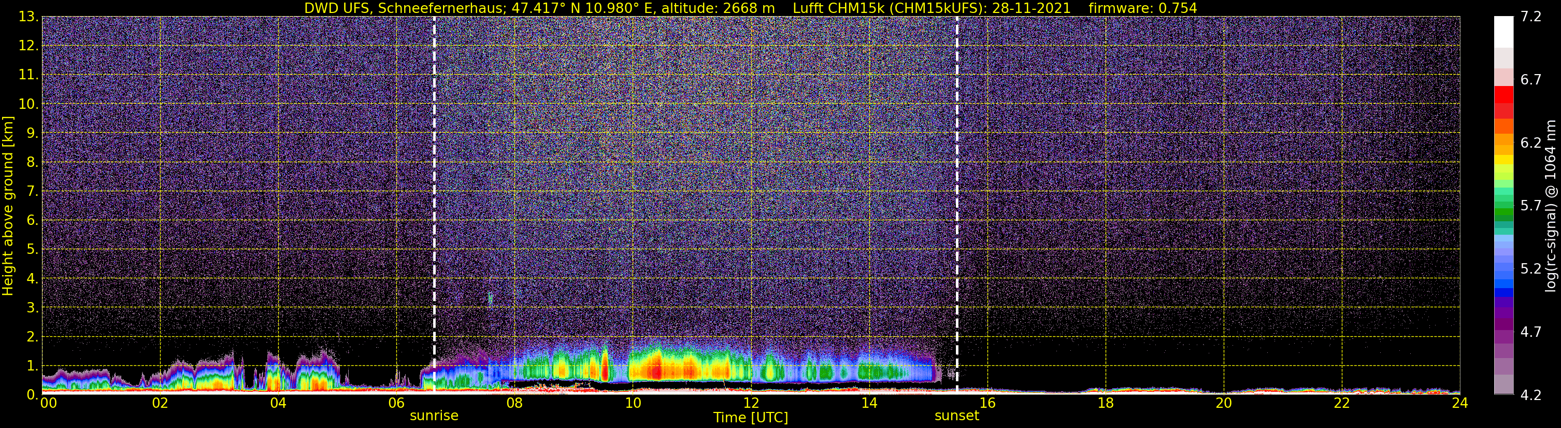
Task: Click the small green echo near 3.3 km at 07:30
Action: [x=490, y=298]
